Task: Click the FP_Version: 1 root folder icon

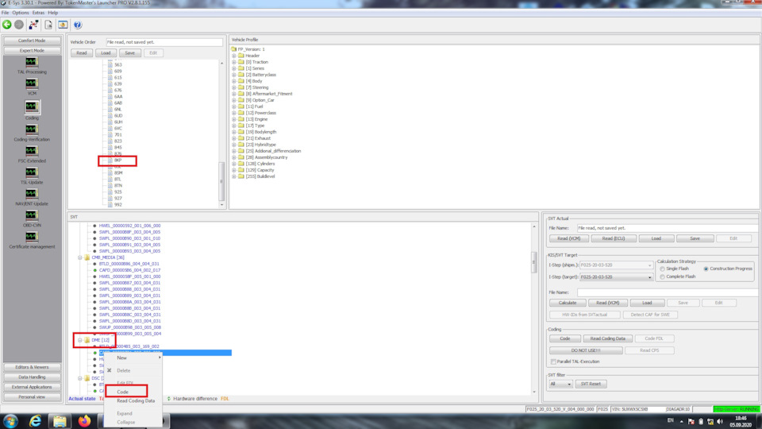Action: click(233, 49)
